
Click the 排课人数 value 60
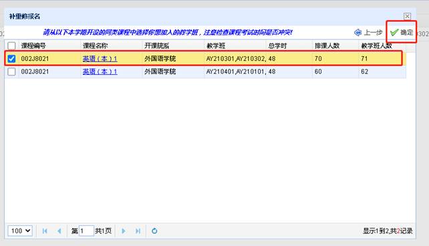click(318, 72)
